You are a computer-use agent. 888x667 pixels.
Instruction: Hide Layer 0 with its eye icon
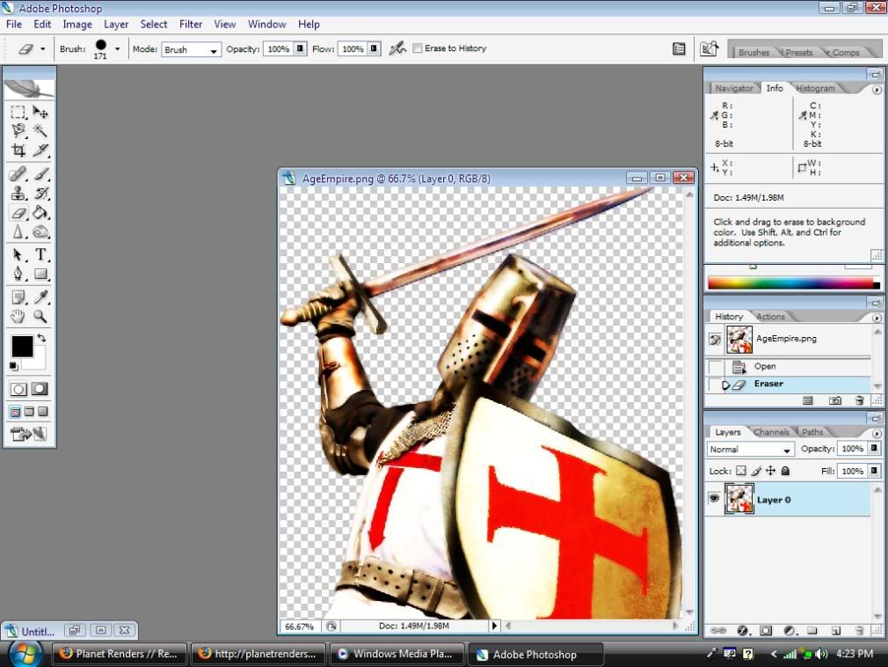pos(714,499)
